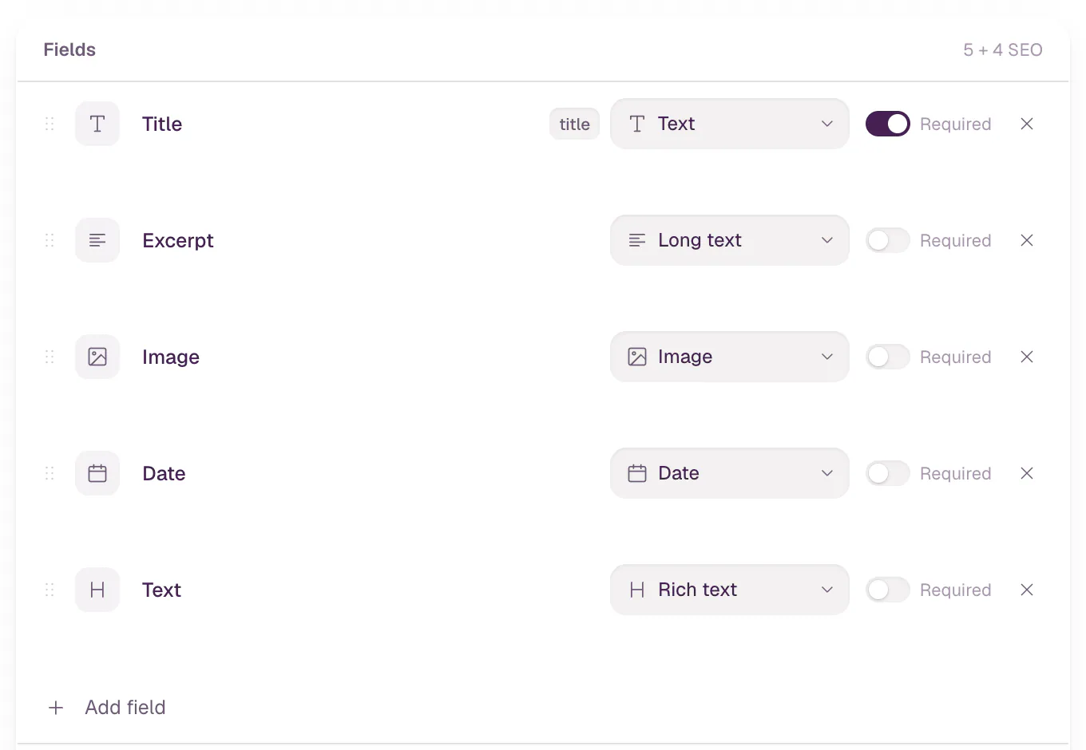Delete the Image field

(1027, 357)
